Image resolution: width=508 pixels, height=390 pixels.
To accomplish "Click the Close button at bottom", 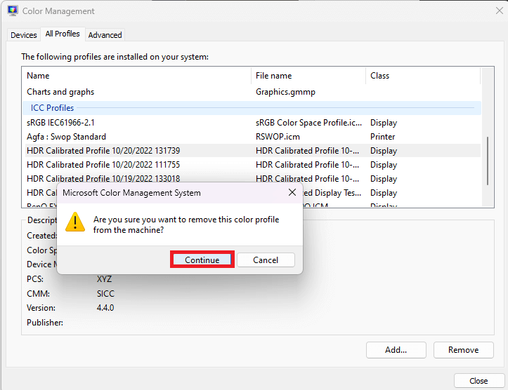I will [478, 381].
